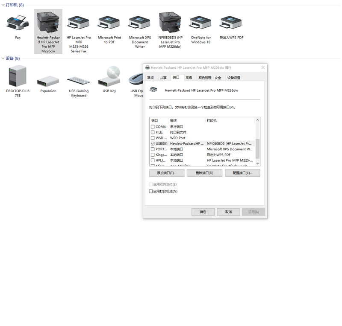Click the USB Gaming Keyboard device icon
Screen dimensions: 342x326
[x=79, y=81]
